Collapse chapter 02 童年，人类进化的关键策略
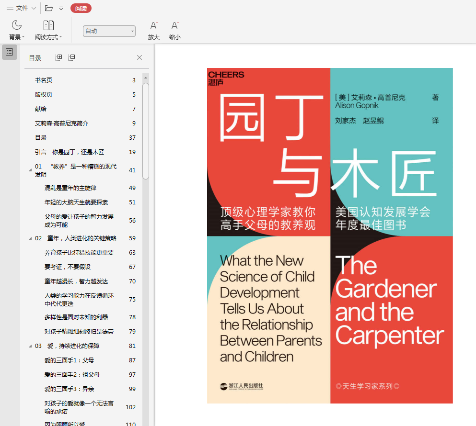 (30, 238)
